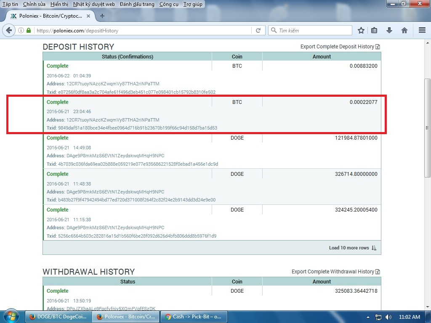Click amount 121984.87801000
This screenshot has width=431, height=323.
tap(356, 138)
